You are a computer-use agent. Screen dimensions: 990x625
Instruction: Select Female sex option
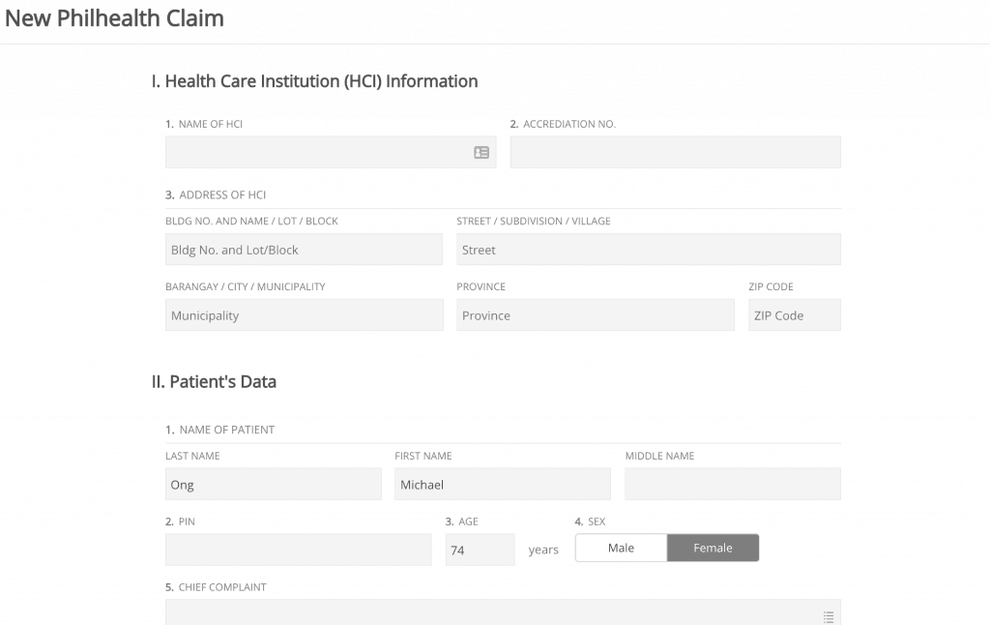coord(713,548)
